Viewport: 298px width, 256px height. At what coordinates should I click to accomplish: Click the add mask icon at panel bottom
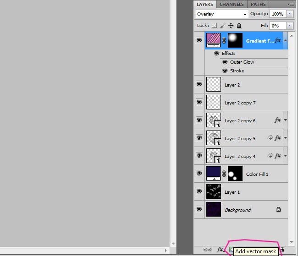tap(231, 249)
